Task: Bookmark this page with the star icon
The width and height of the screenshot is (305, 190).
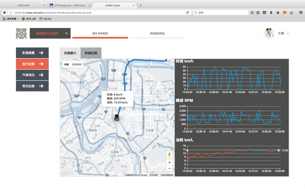Action: (x=252, y=13)
